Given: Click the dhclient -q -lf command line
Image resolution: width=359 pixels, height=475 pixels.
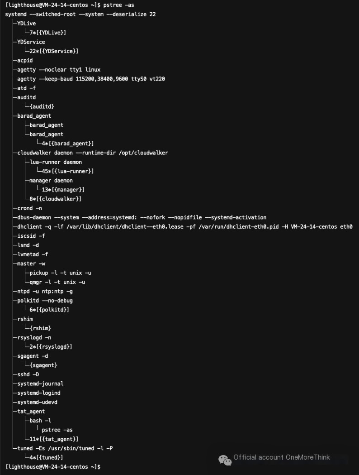Looking at the screenshot, I should point(185,226).
